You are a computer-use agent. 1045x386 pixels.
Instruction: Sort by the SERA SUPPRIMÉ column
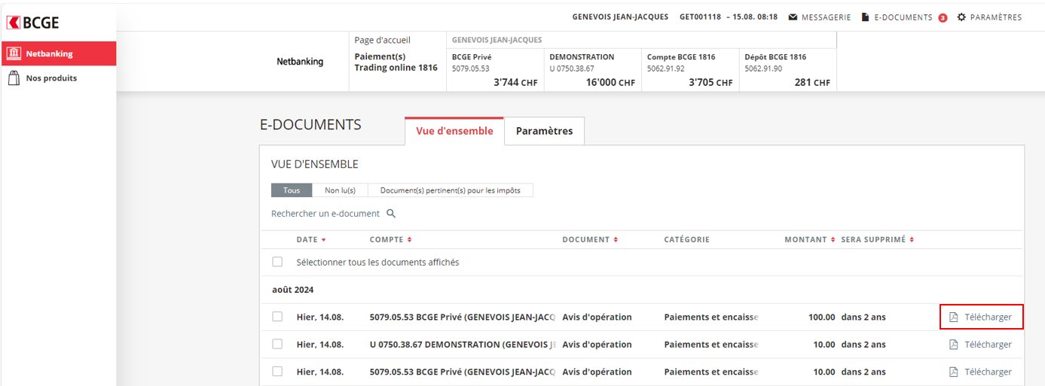[x=878, y=240]
